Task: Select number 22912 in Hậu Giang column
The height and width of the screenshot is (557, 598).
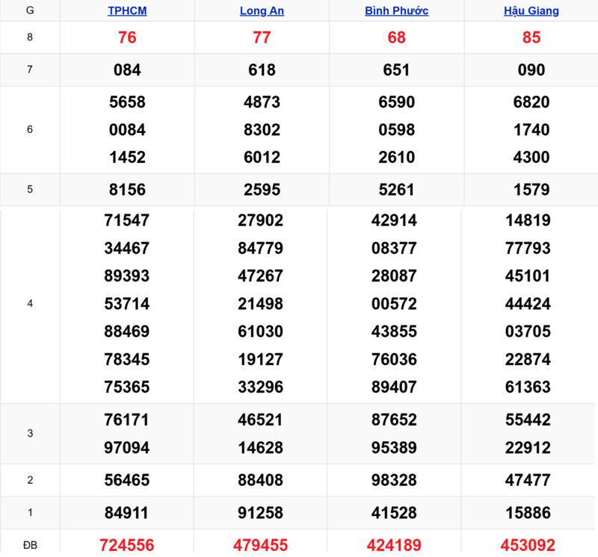Action: tap(531, 448)
